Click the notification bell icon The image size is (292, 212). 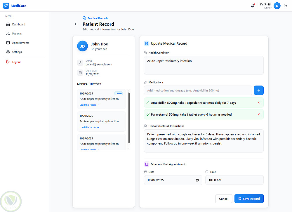point(253,6)
